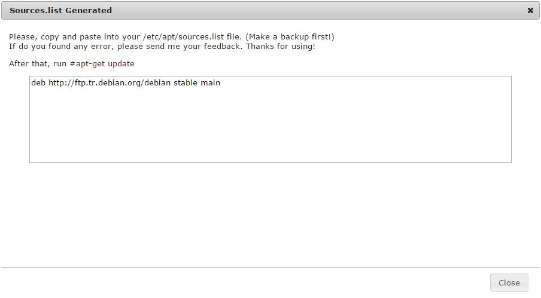
Task: Dismiss dialog using the X icon in header
Action: 530,10
